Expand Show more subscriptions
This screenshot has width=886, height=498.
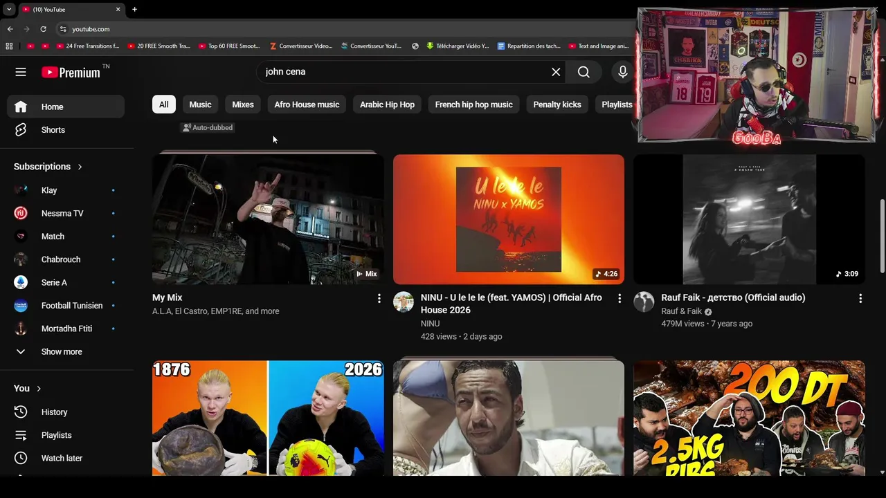click(66, 351)
